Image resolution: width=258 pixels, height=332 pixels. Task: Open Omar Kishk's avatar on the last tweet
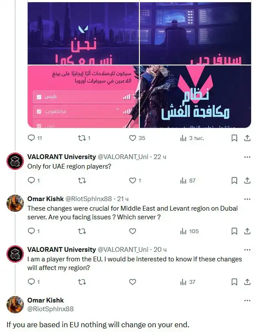coord(15,304)
